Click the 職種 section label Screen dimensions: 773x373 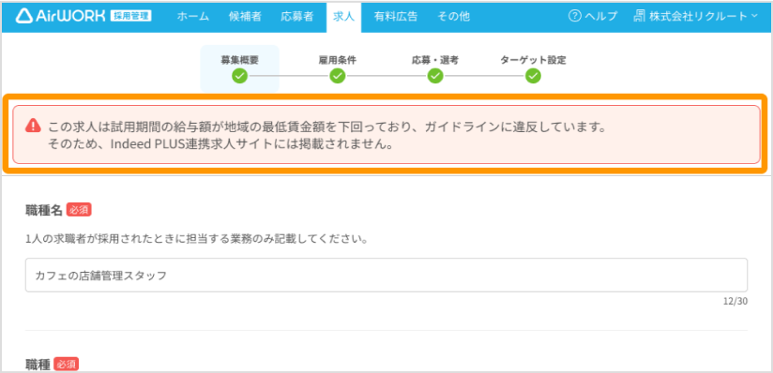tap(38, 365)
